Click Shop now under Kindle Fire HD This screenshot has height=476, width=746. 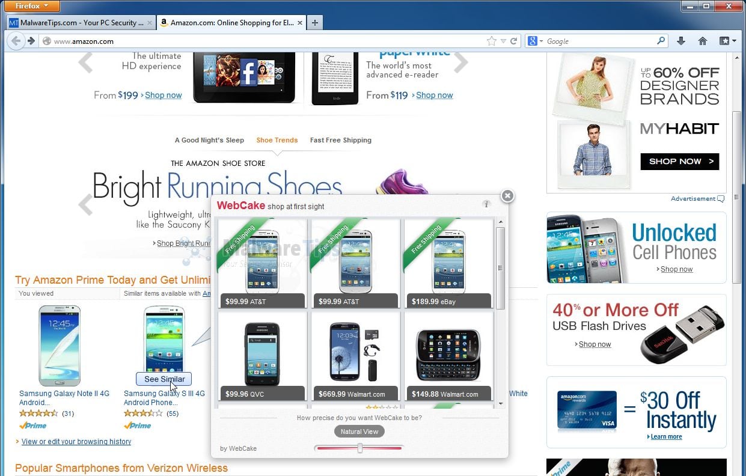pos(163,95)
